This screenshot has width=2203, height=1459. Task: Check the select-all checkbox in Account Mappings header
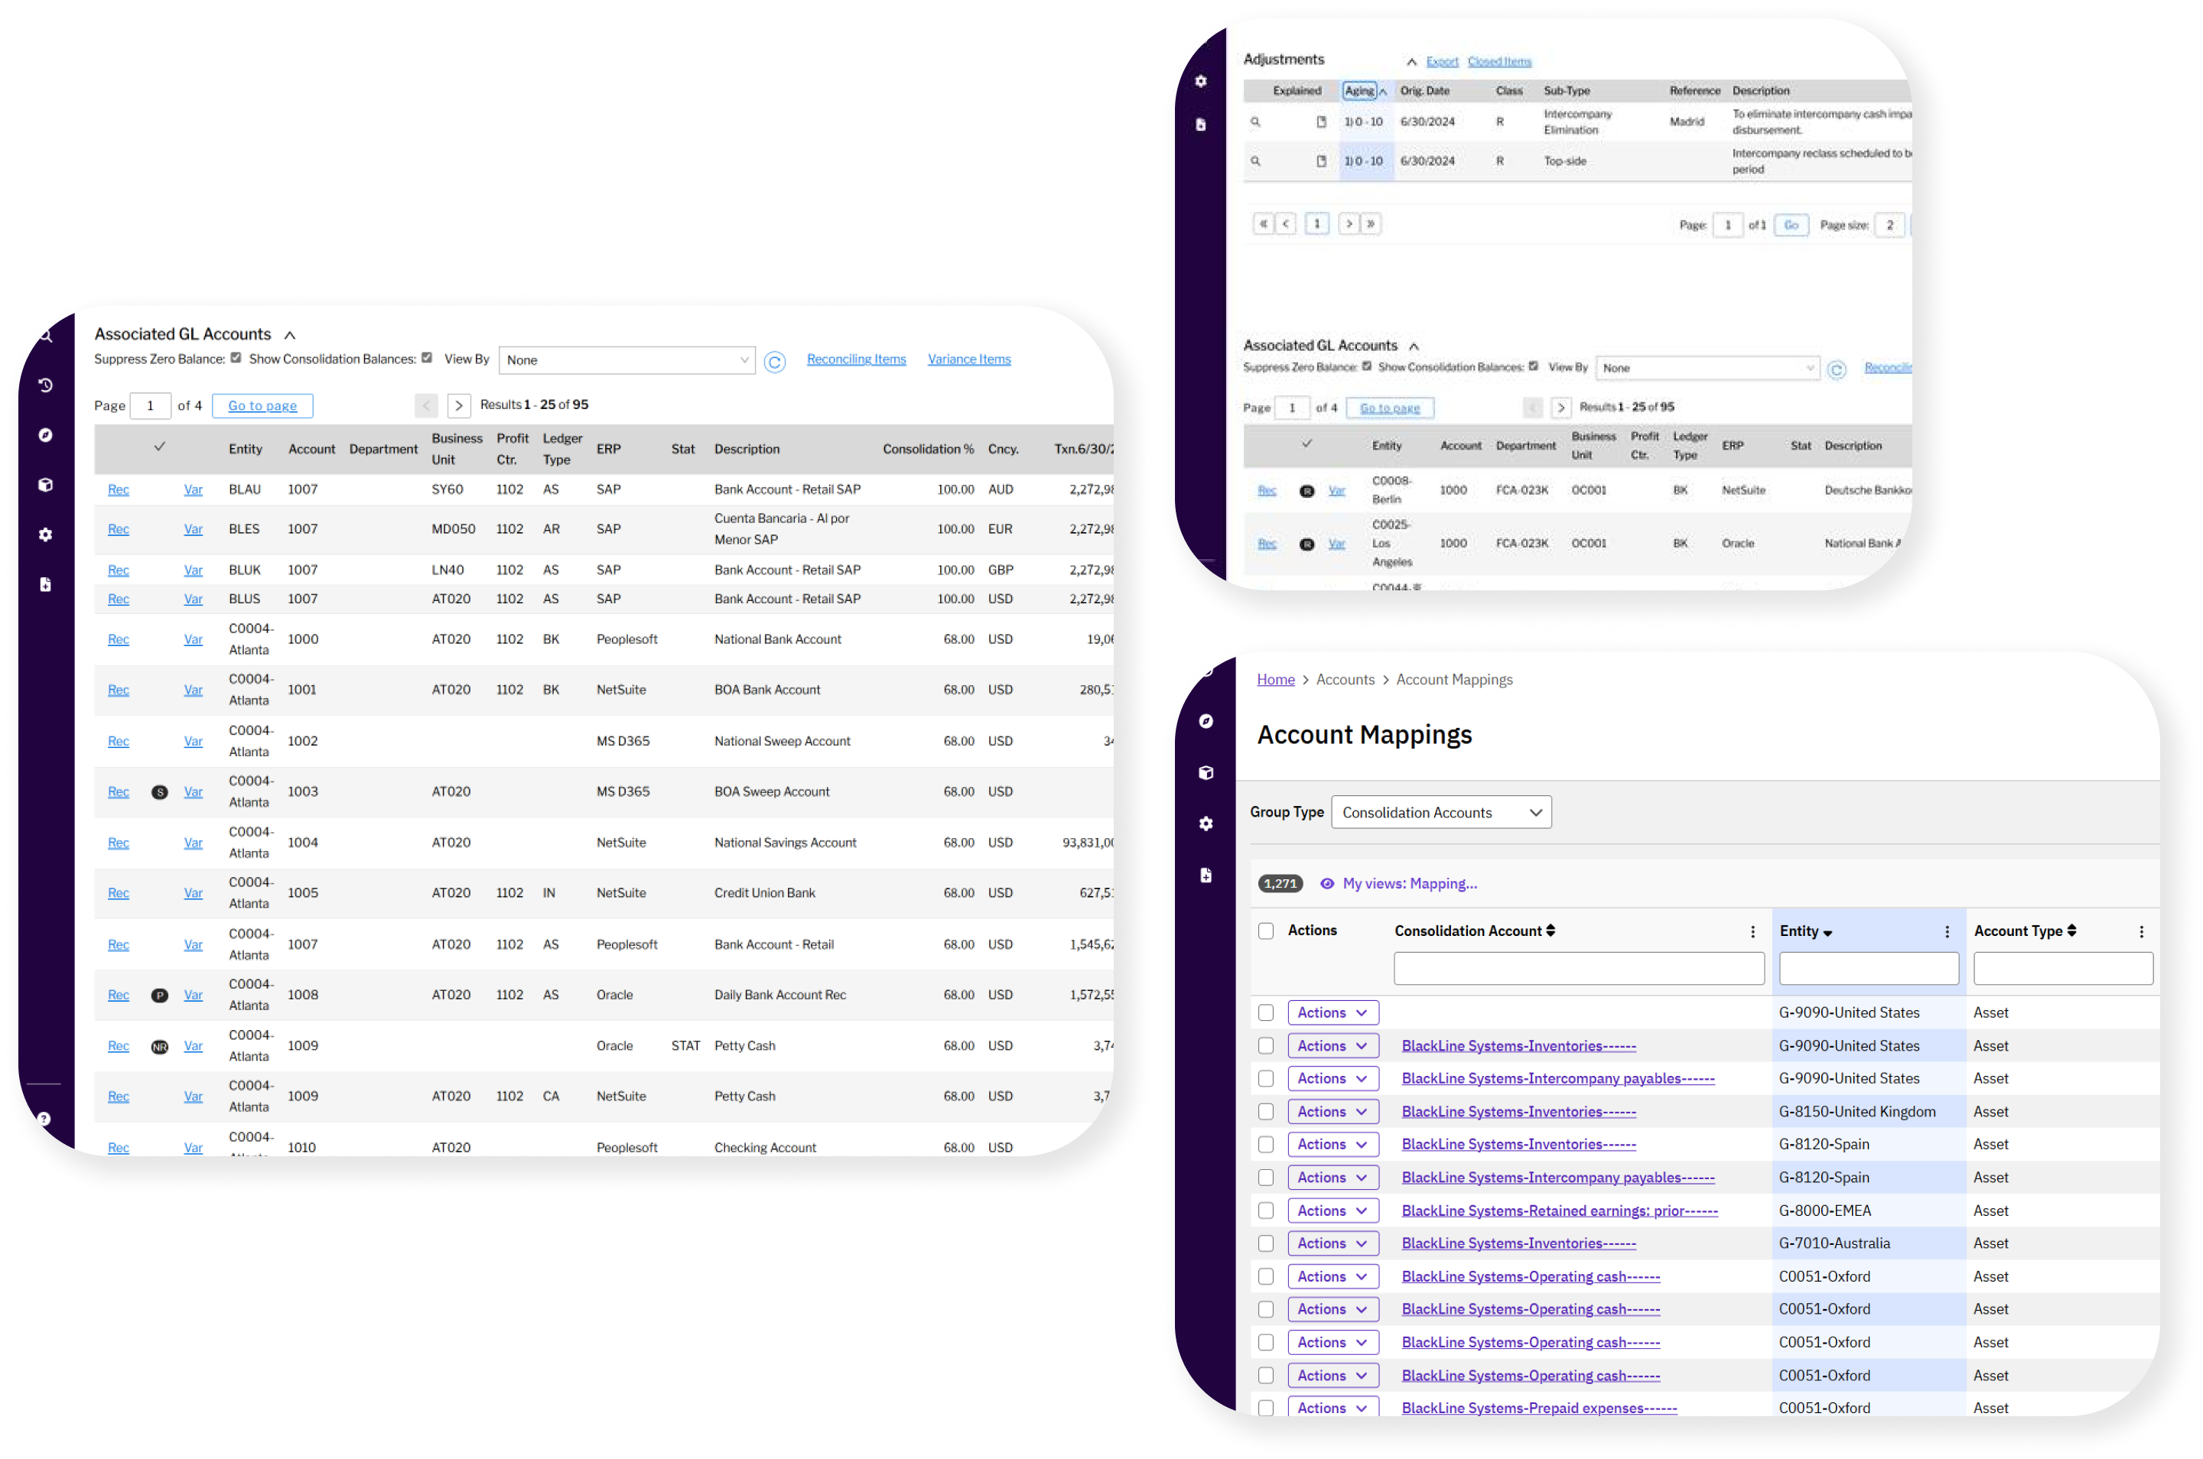click(1266, 931)
